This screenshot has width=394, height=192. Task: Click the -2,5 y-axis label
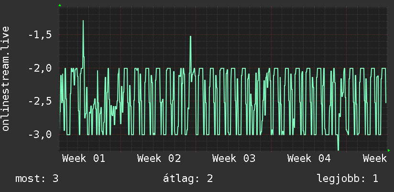40,101
